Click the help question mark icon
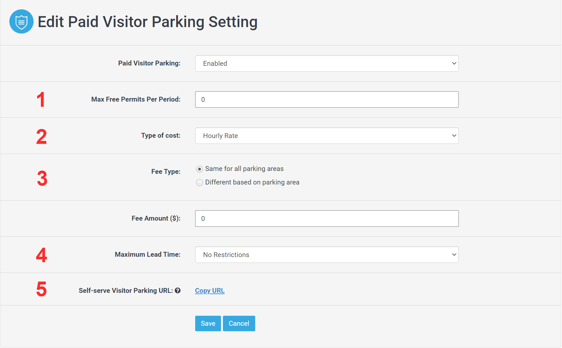The height and width of the screenshot is (348, 562). pyautogui.click(x=177, y=291)
